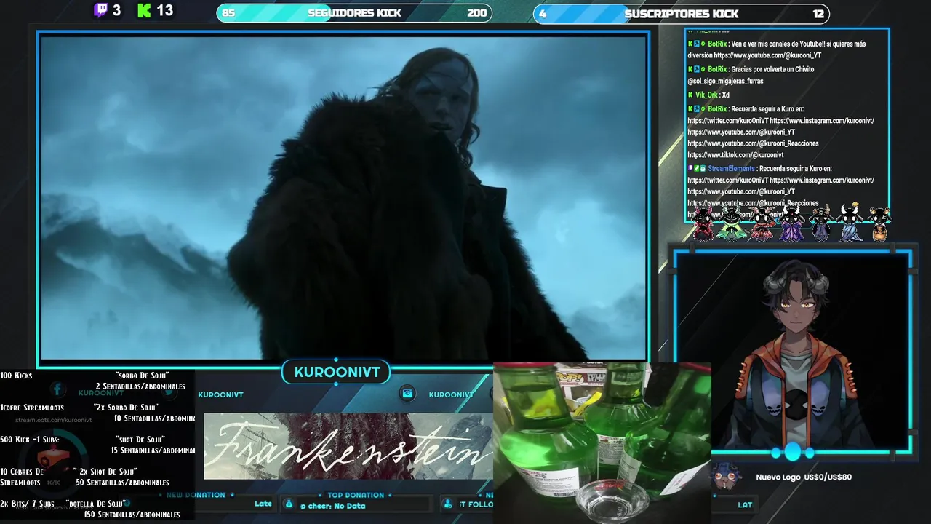Image resolution: width=931 pixels, height=524 pixels.
Task: Click the NEW DONATION label
Action: 196,495
